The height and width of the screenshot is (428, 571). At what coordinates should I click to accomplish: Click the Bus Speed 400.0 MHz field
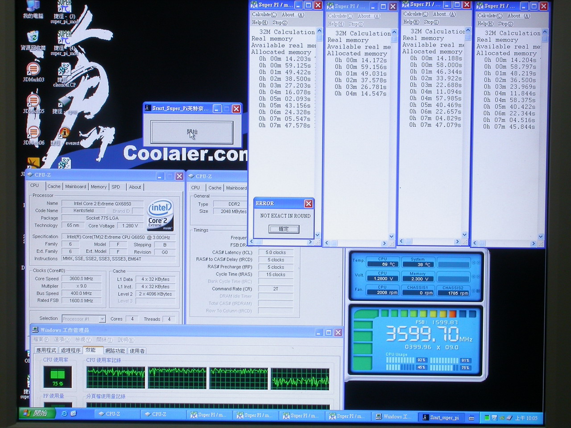point(81,293)
